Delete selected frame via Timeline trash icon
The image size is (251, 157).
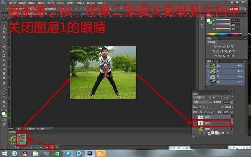coord(56,147)
